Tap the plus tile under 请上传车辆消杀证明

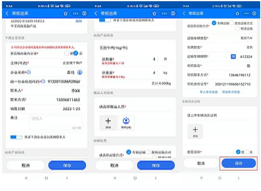[x=195, y=131]
